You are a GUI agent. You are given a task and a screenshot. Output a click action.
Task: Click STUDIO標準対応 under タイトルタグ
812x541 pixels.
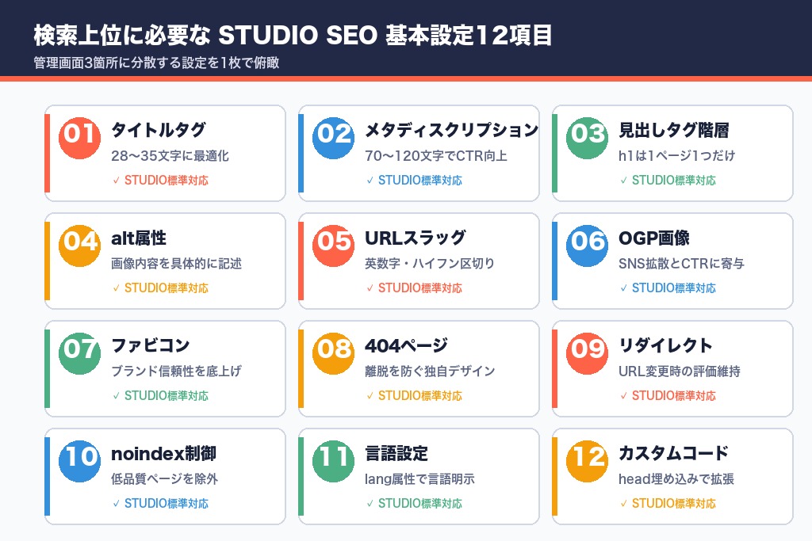point(167,181)
